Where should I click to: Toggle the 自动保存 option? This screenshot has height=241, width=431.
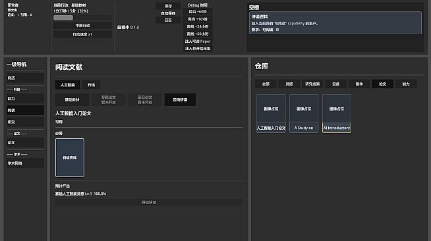(x=168, y=13)
